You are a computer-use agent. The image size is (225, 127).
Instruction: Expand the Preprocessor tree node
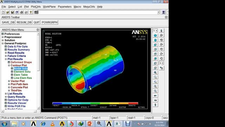pyautogui.click(x=2, y=37)
